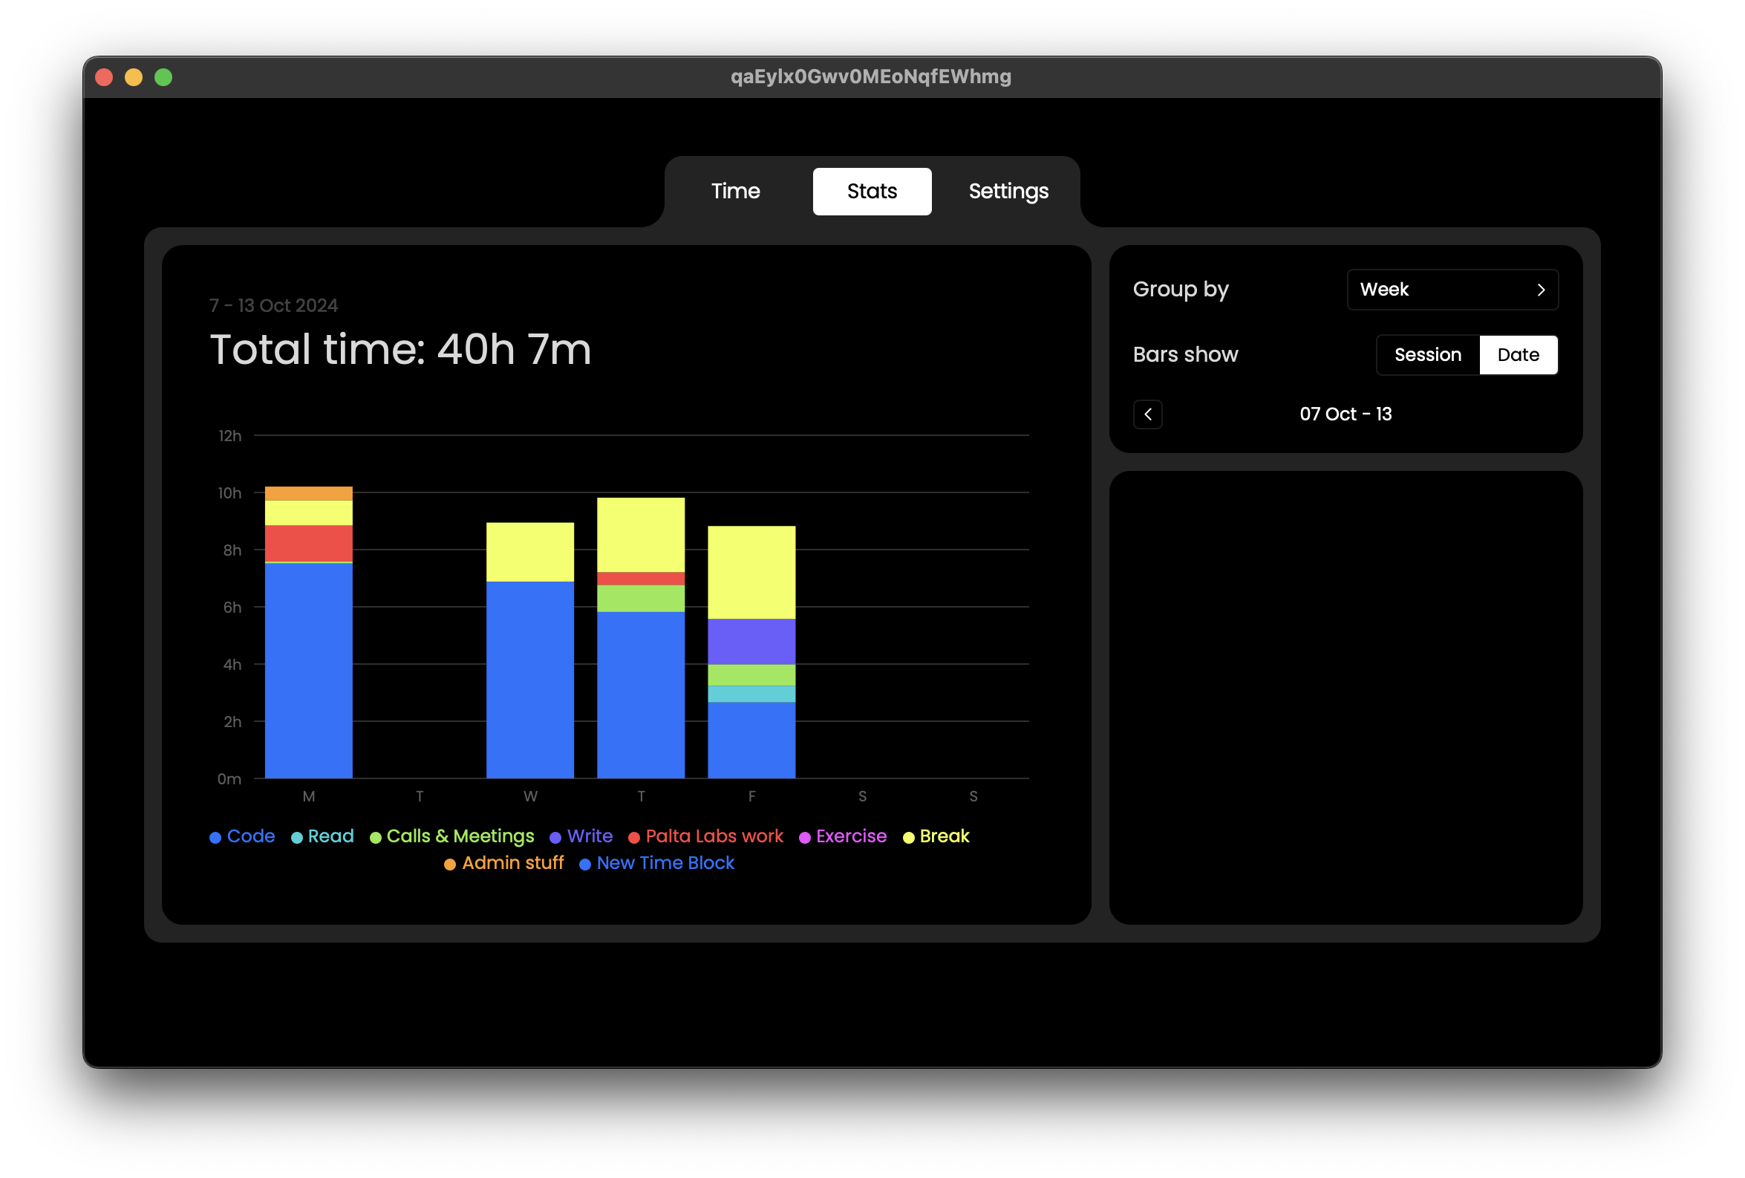Screen dimensions: 1745x1178
Task: Toggle the Date bars view
Action: pyautogui.click(x=1516, y=355)
